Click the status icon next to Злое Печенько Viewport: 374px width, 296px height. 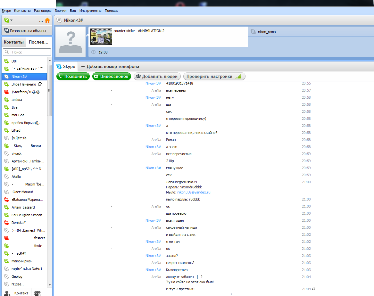6,84
